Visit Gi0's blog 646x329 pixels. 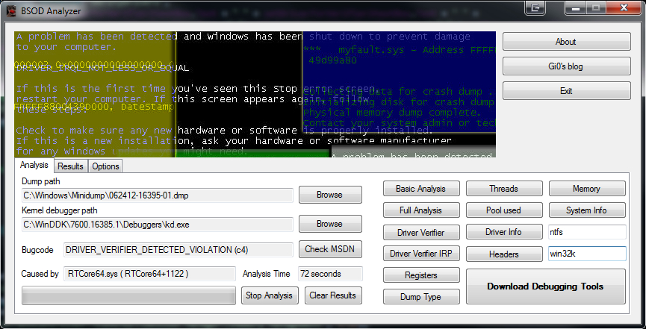click(566, 66)
